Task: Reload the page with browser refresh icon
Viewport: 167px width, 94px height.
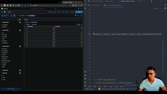Action: [x=76, y=5]
